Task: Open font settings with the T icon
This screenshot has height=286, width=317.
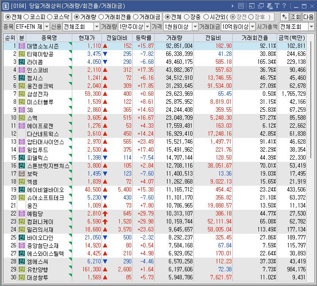Action: tap(277, 6)
